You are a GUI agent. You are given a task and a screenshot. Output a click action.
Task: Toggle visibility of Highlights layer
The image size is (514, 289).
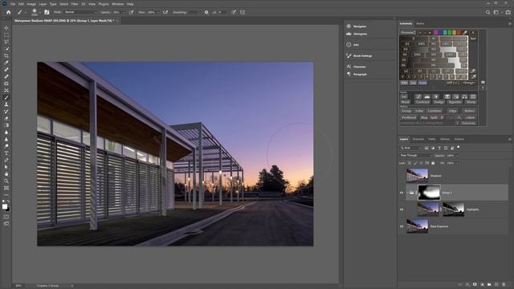point(402,210)
